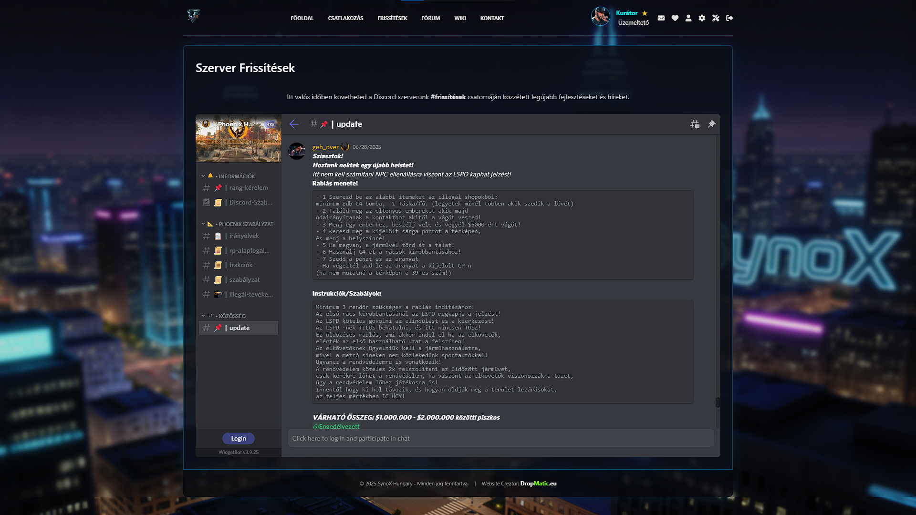The width and height of the screenshot is (916, 515).
Task: Click the Login button in Discord widget
Action: click(239, 439)
